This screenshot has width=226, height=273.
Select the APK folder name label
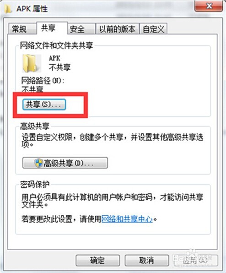pos(54,58)
